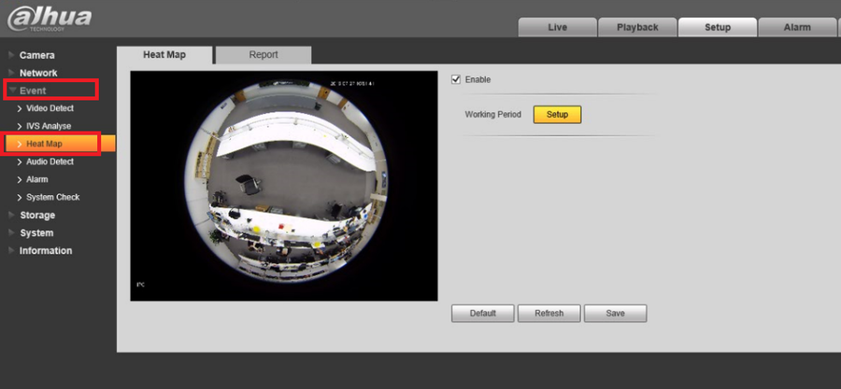Restore settings with Default button
841x389 pixels.
click(482, 313)
